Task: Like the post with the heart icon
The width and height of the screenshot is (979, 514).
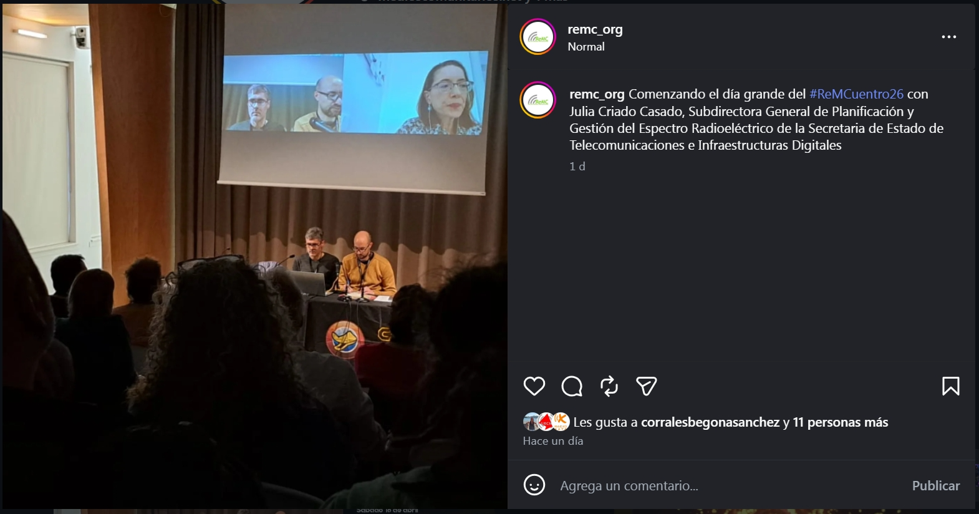Action: [534, 386]
